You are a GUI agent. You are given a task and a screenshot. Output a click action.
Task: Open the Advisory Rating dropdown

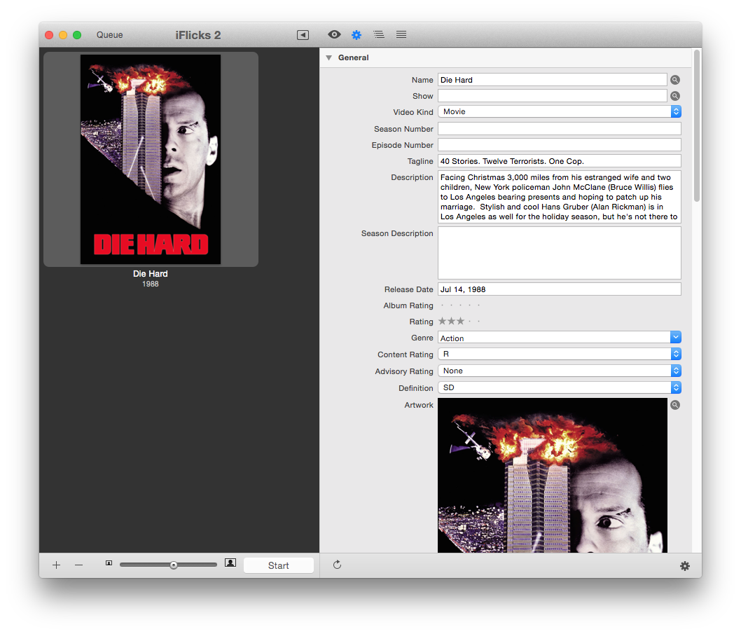coord(560,371)
